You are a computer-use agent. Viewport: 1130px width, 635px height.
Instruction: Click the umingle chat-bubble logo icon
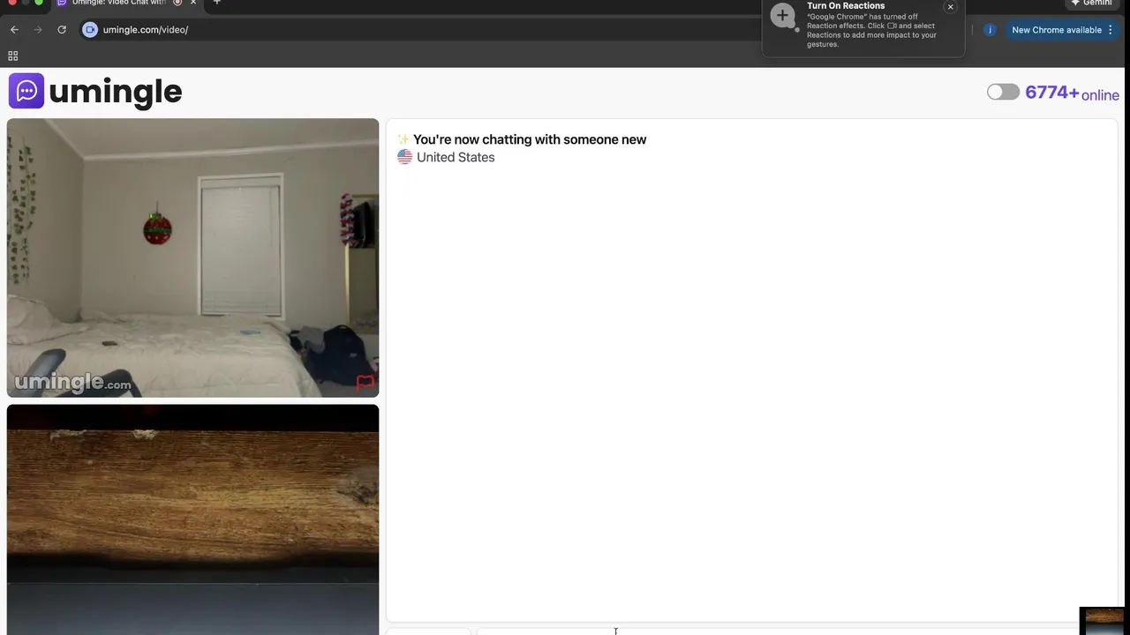click(x=26, y=91)
